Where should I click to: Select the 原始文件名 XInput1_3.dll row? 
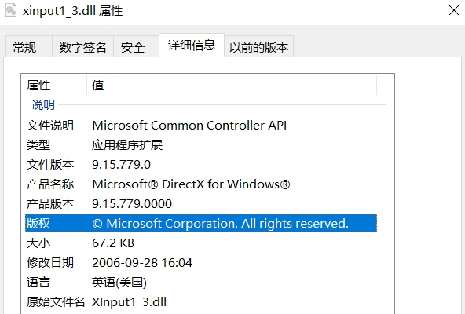tap(201, 302)
